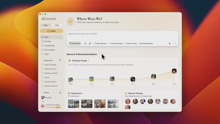Collapse the Collections section in sidebar

[x=42, y=60]
